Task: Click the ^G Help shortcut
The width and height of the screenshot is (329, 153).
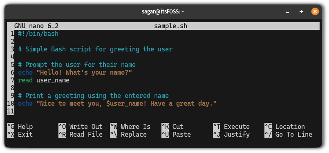Action: [20, 126]
